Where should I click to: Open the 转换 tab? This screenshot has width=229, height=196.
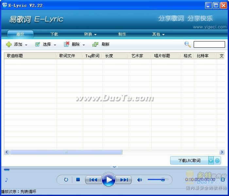[x=88, y=34]
